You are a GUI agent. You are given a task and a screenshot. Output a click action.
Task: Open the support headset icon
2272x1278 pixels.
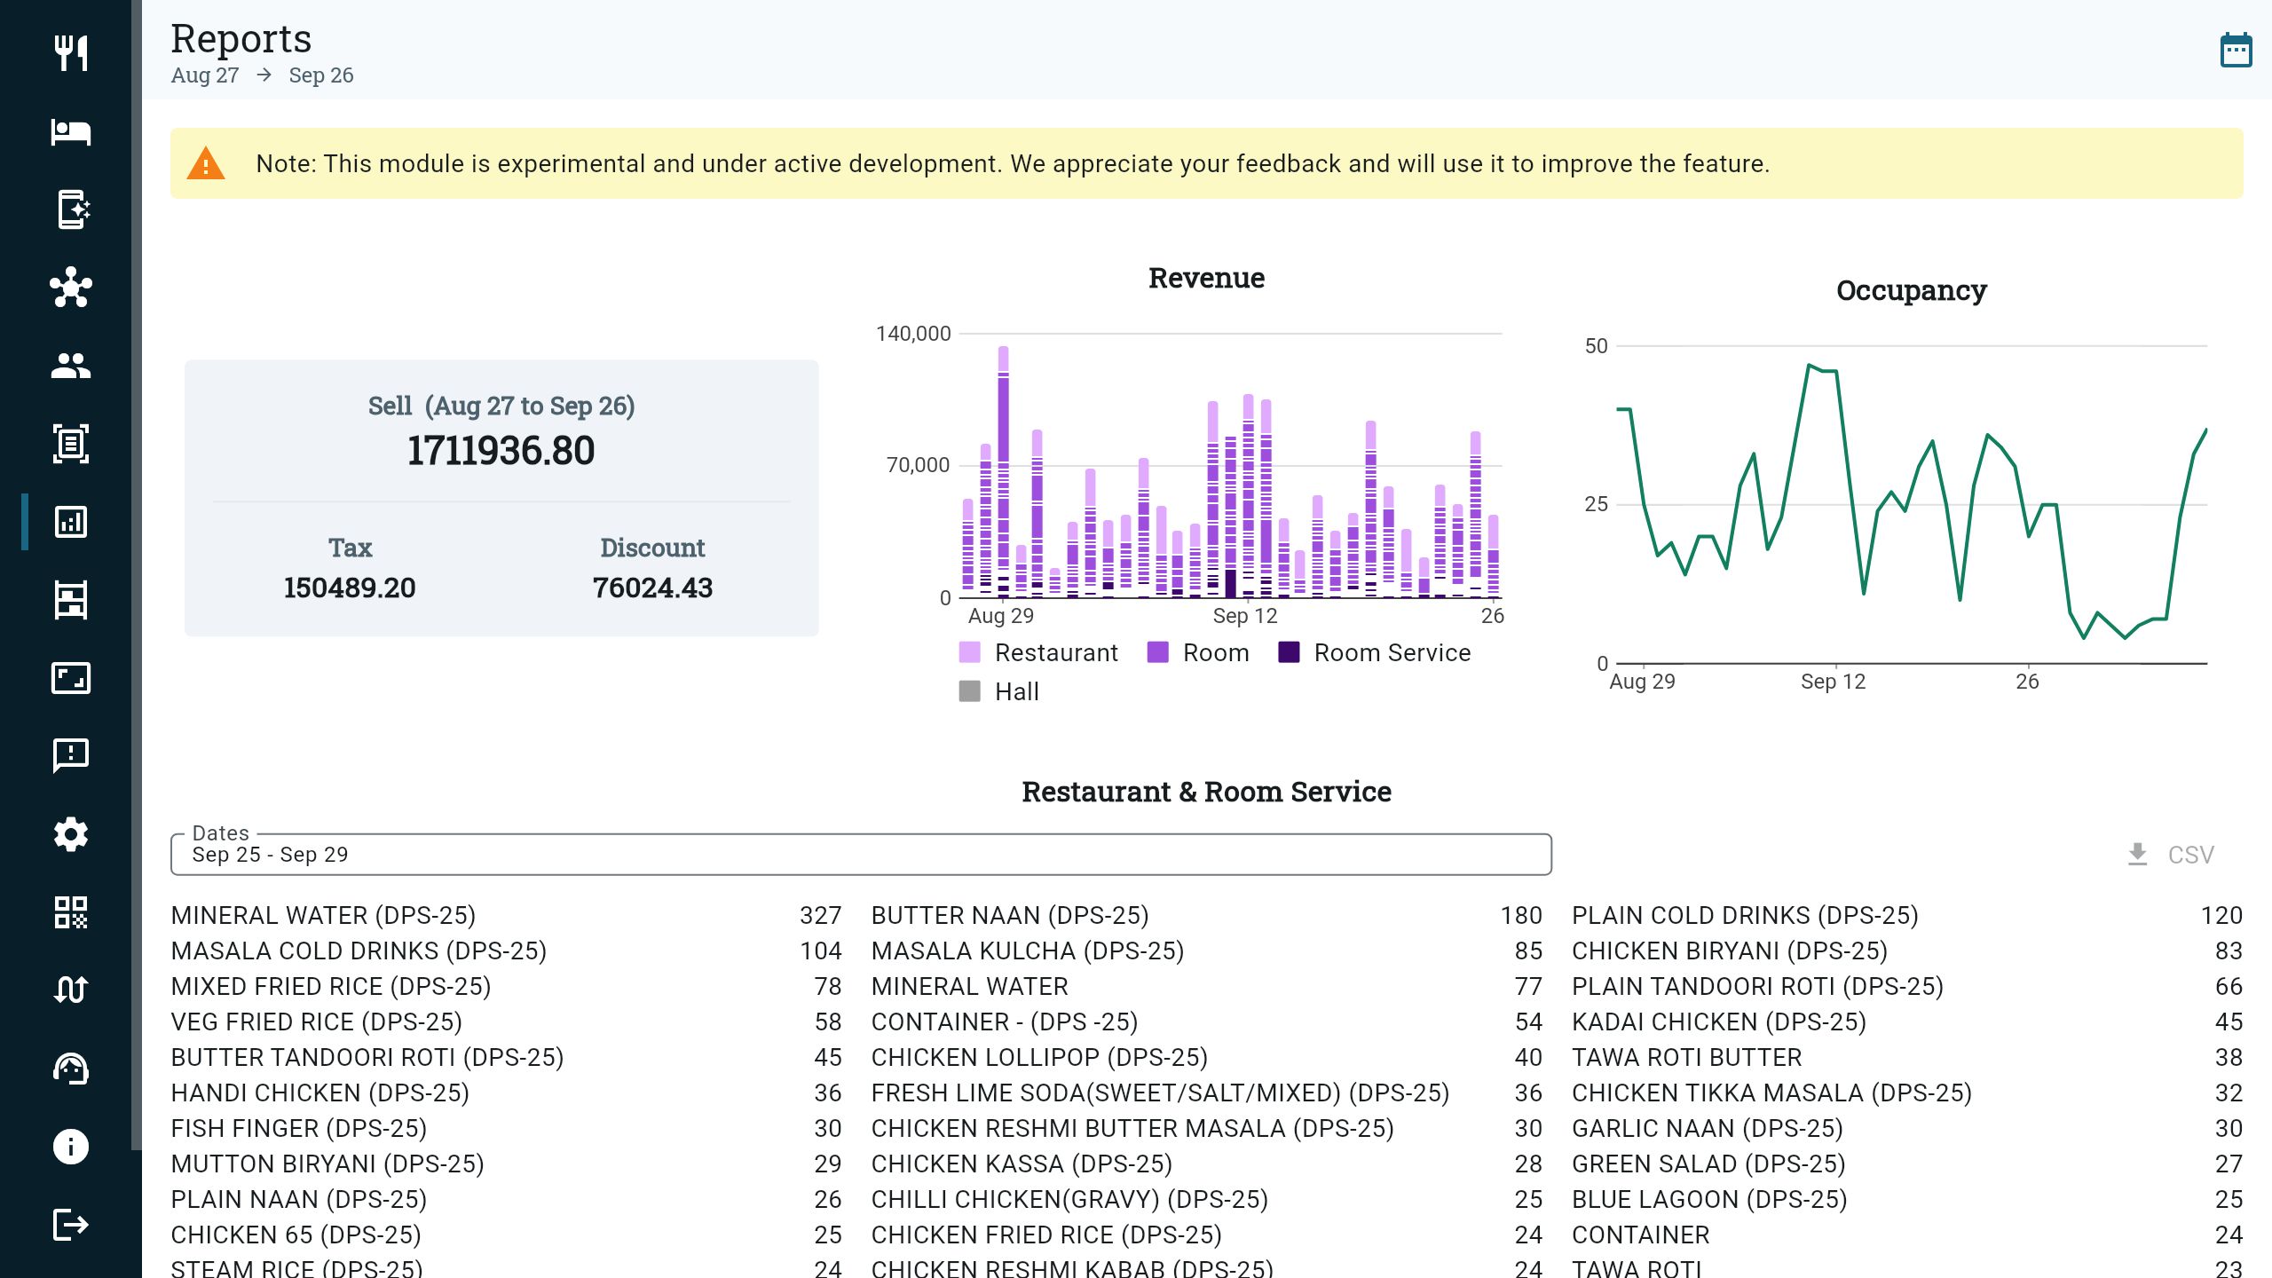(x=70, y=1069)
